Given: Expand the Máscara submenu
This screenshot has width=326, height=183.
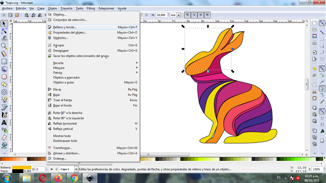Looking at the screenshot, I should pos(93,68).
